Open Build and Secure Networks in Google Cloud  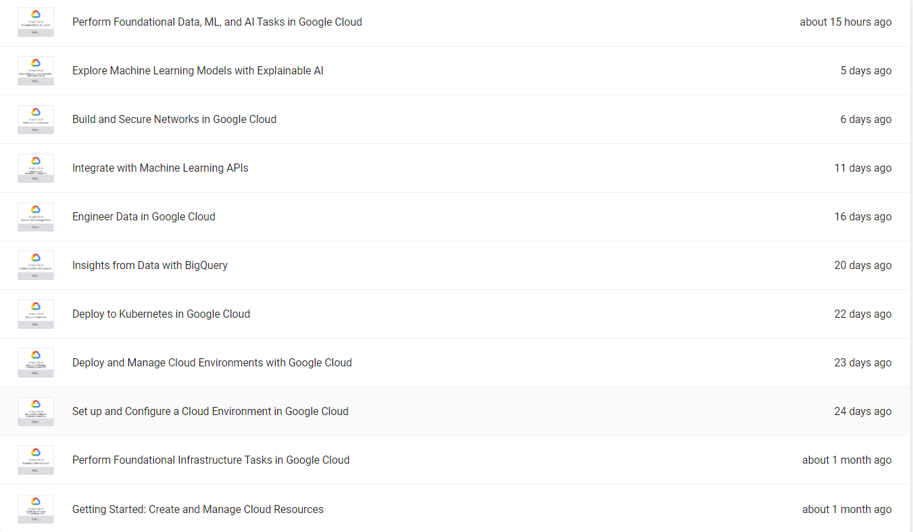[x=174, y=120]
